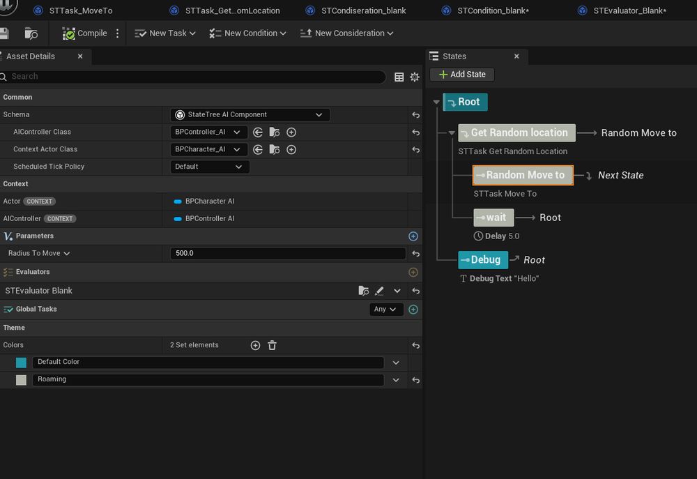
Task: Open details view settings gear
Action: 415,77
